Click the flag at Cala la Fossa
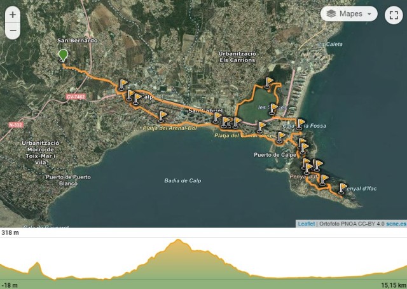407x289 pixels. (300, 124)
